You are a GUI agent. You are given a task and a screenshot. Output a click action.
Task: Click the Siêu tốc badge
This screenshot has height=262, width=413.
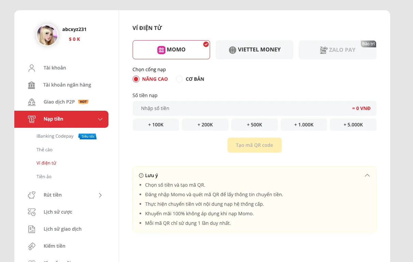[88, 136]
